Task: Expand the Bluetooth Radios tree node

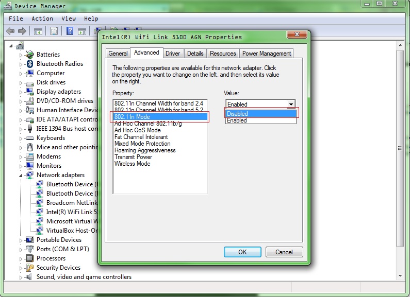Action: 21,64
